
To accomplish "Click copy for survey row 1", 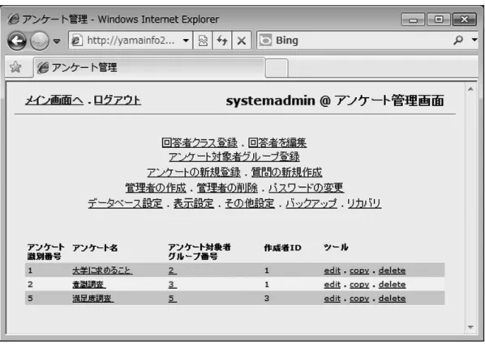I will coord(359,271).
